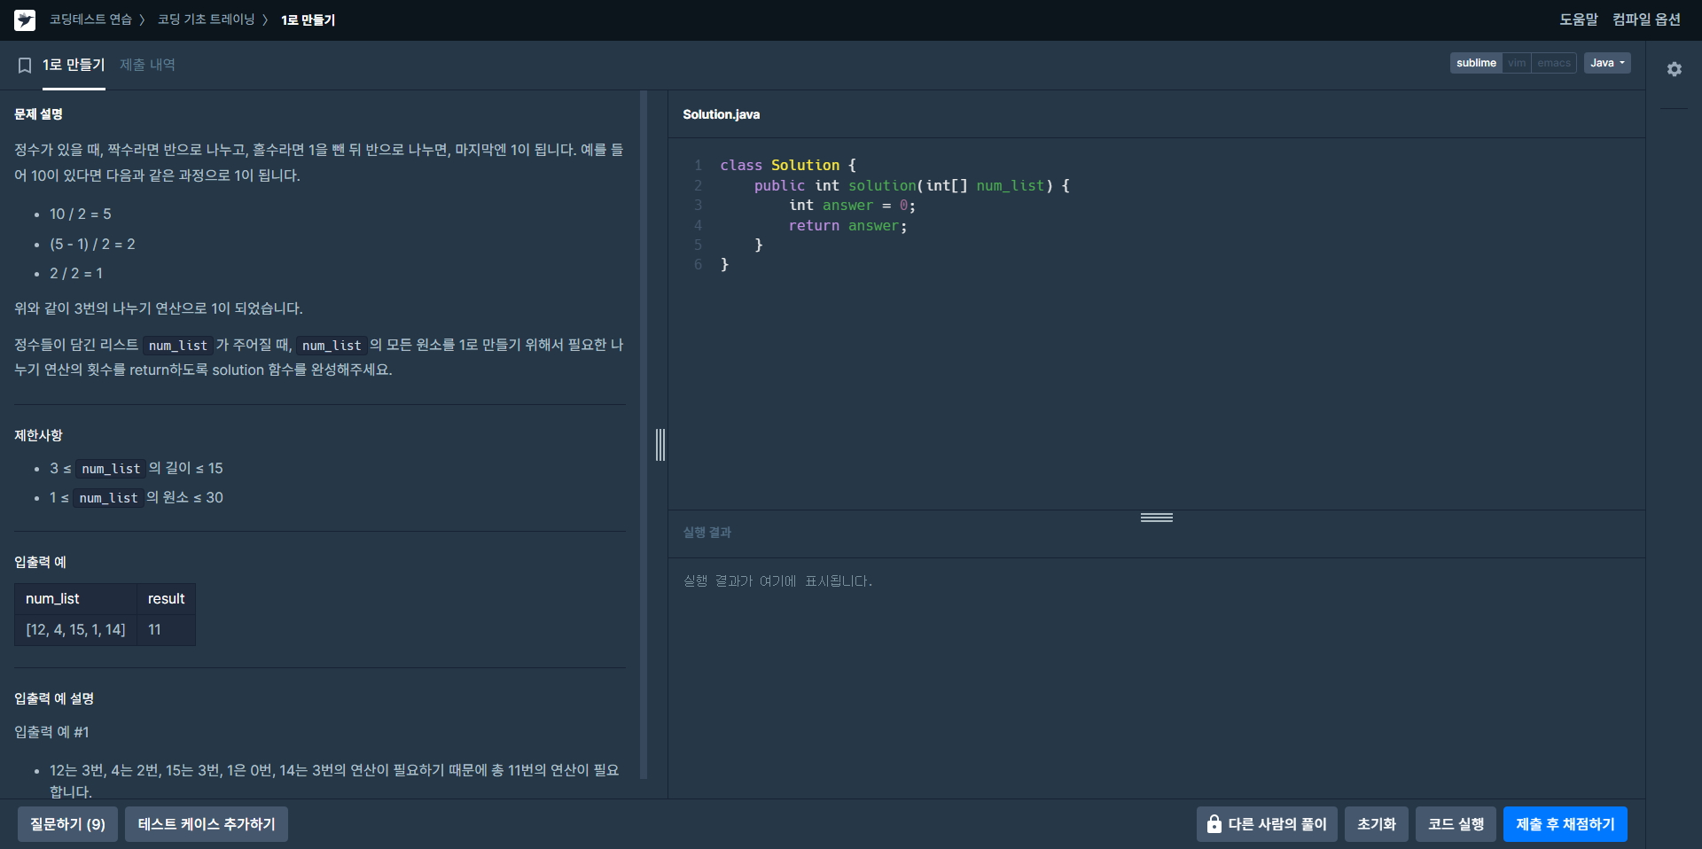Click the 'class Solution {' code line
1702x849 pixels.
(x=788, y=166)
